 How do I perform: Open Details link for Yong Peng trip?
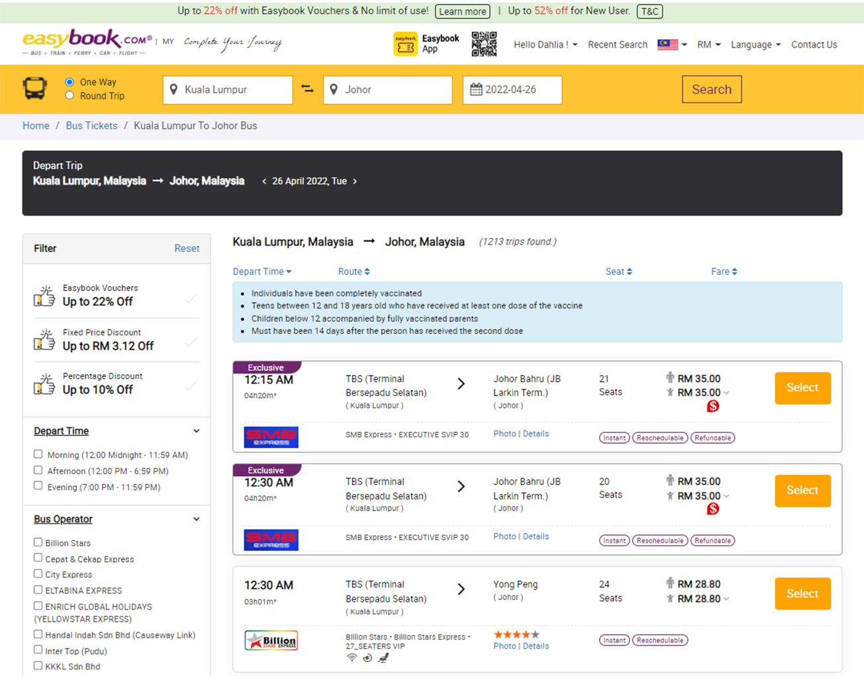click(536, 646)
